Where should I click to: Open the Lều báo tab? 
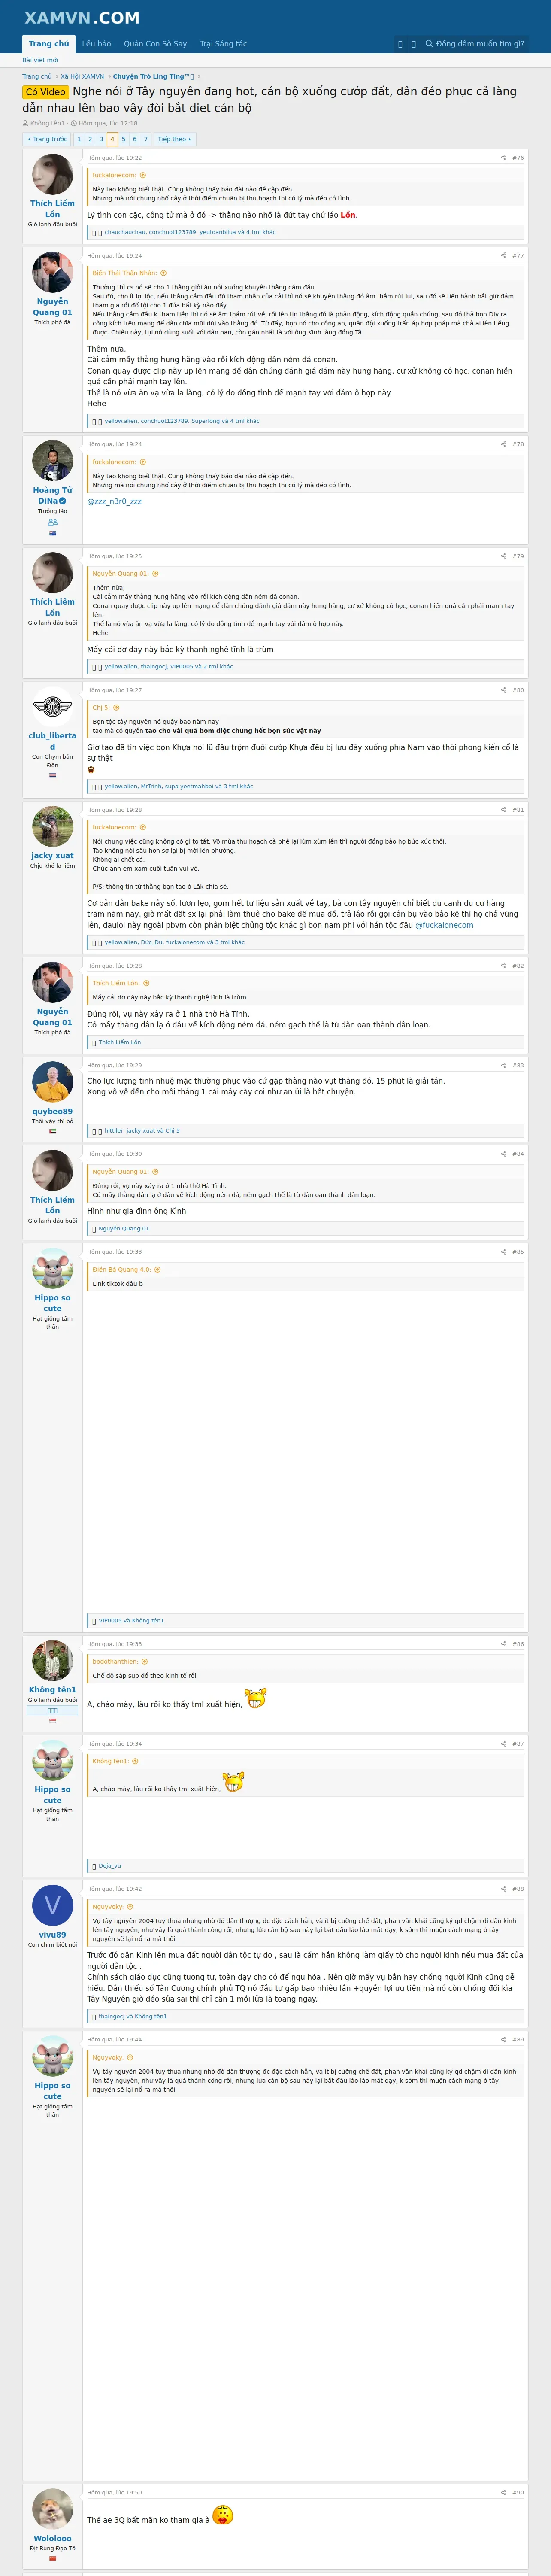(x=97, y=44)
